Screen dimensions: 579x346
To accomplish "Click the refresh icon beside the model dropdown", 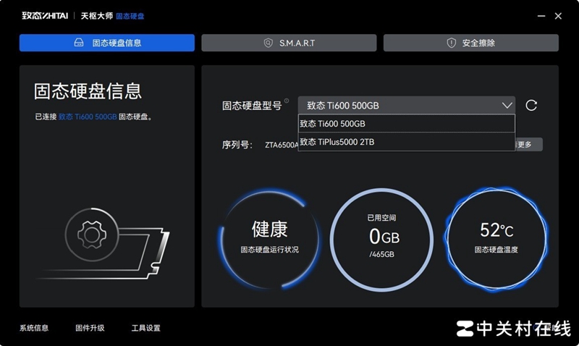I will coord(531,105).
